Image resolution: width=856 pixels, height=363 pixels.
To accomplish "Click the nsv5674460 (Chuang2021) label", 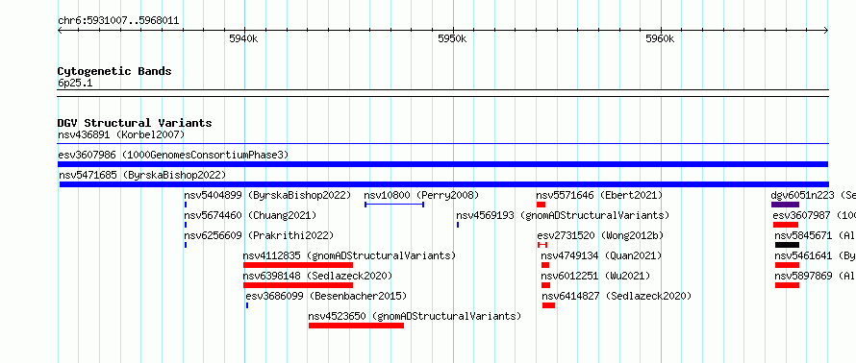I will click(250, 215).
